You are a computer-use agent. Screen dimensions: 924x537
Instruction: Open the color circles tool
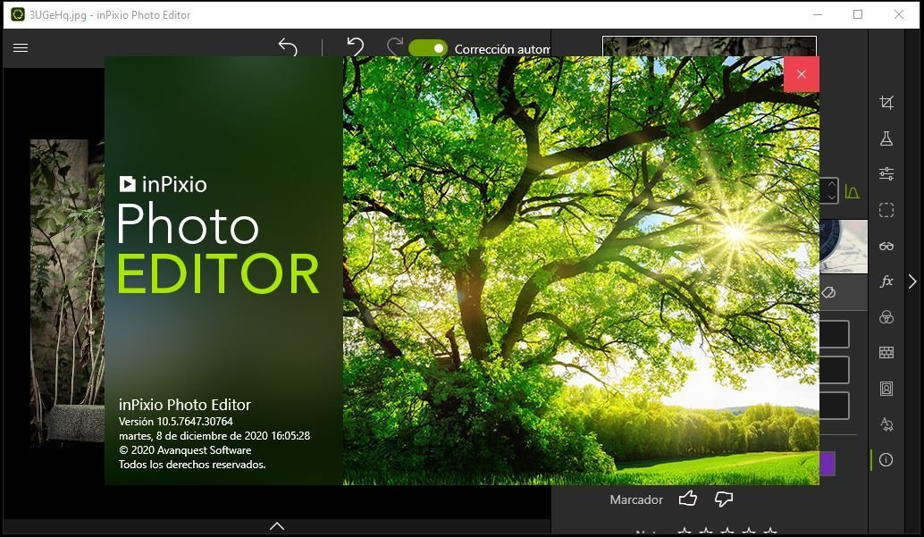886,317
